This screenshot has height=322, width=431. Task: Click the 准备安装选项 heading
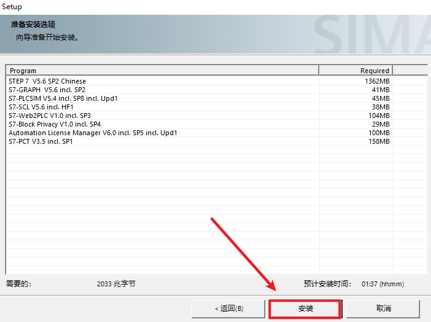33,25
